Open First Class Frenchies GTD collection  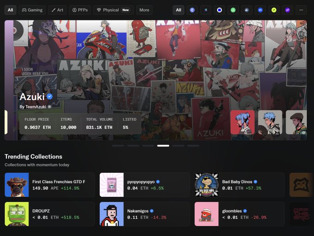click(x=50, y=185)
